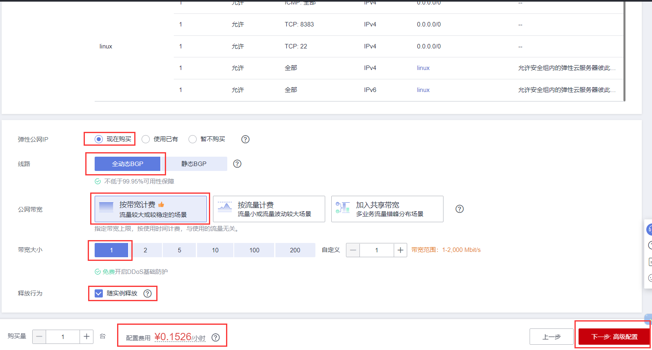Screen dimensions: 652x350
Task: Click the 按带宽计费 bandwidth bar icon
Action: 106,208
